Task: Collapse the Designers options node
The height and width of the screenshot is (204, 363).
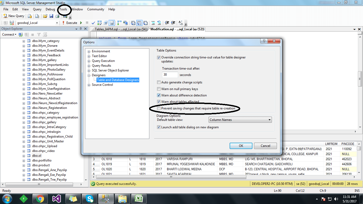Action: coord(89,75)
